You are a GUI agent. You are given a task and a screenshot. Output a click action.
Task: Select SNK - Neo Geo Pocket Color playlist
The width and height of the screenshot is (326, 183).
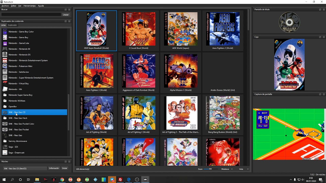click(34, 124)
